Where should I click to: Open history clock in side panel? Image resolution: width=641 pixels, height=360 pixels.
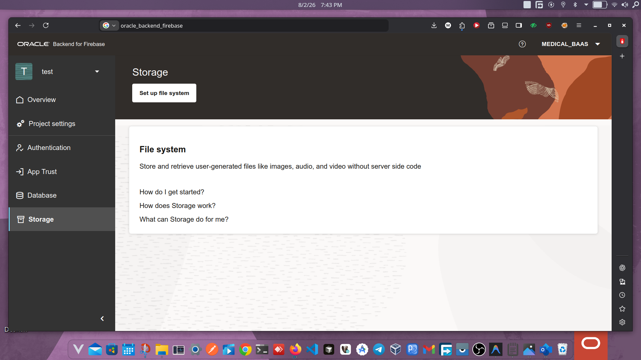pyautogui.click(x=622, y=295)
